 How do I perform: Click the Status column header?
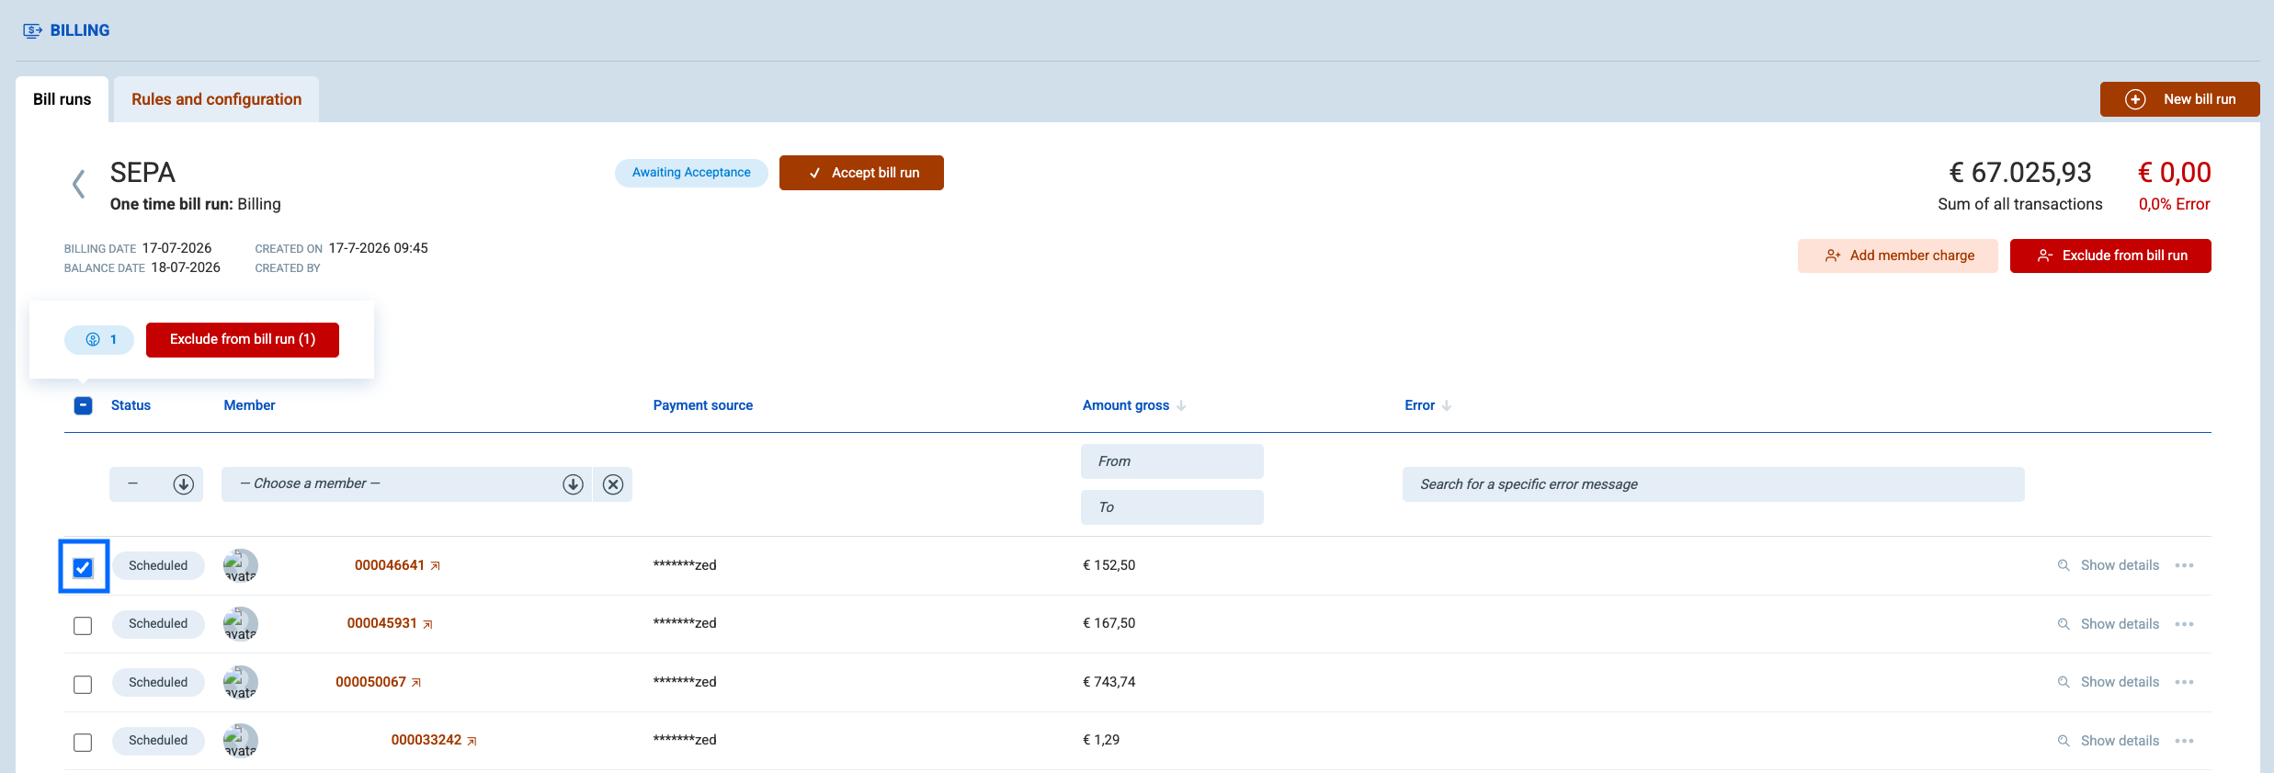tap(131, 405)
